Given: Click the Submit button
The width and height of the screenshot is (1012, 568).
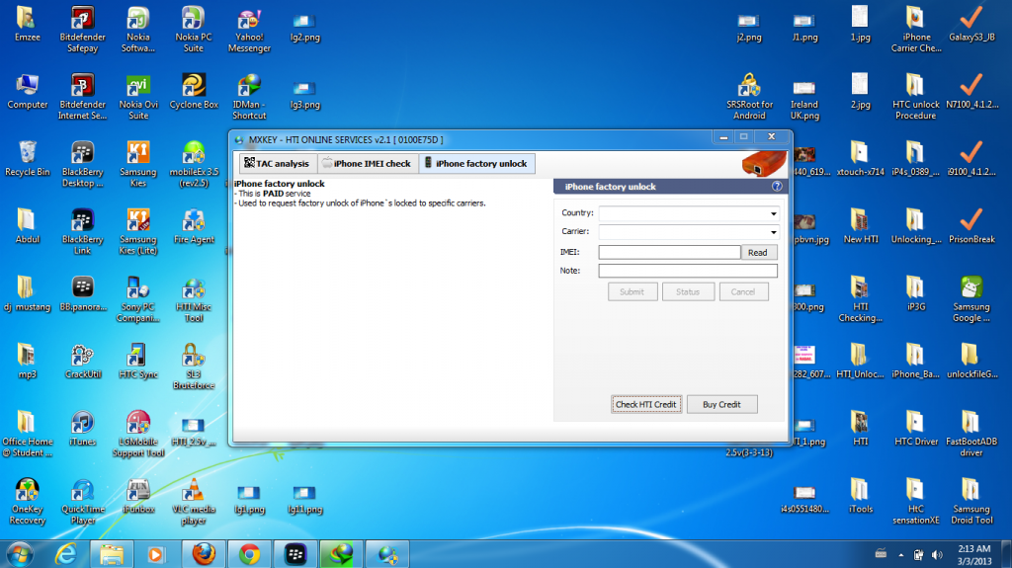Looking at the screenshot, I should [x=632, y=291].
